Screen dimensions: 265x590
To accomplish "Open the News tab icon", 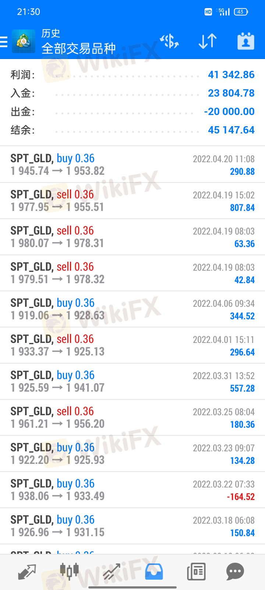I will pyautogui.click(x=196, y=572).
